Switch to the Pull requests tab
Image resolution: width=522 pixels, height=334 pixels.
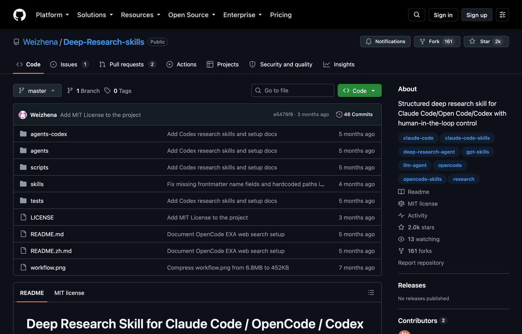click(x=128, y=65)
